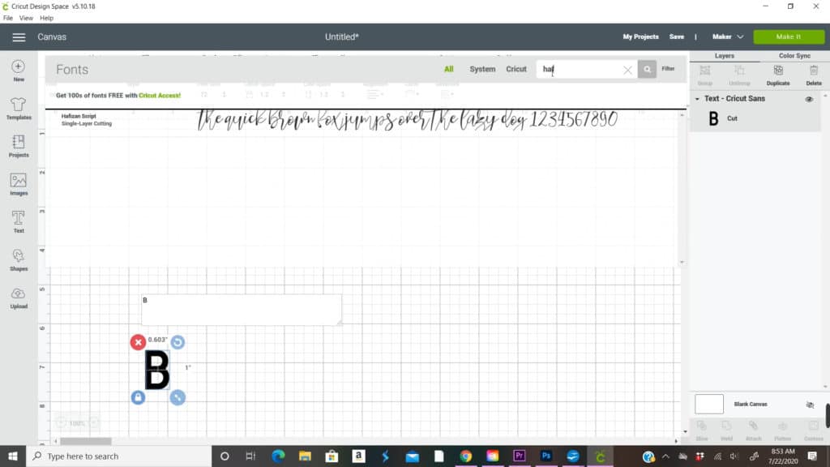The image size is (830, 467).
Task: Click the Flatten tool
Action: click(x=782, y=431)
